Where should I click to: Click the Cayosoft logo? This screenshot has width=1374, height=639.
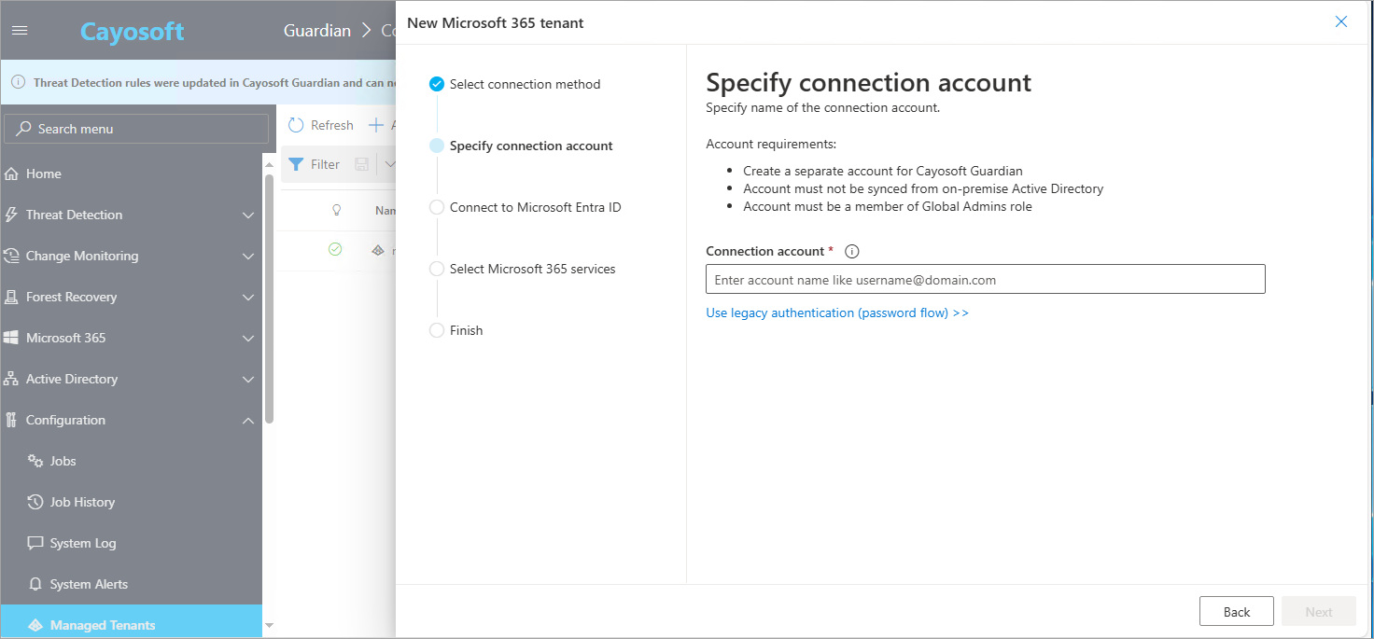click(132, 31)
